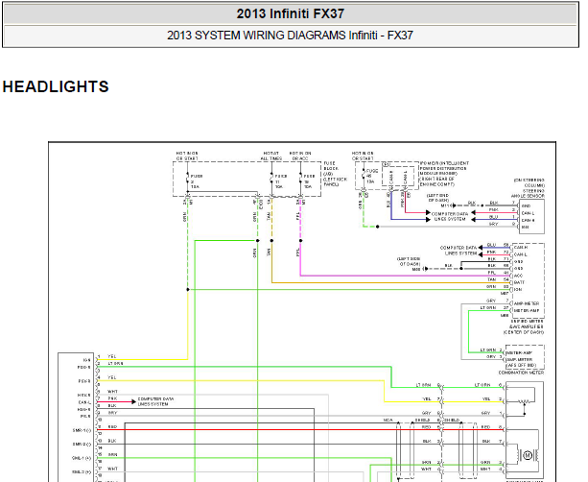The height and width of the screenshot is (482, 588).
Task: Click the M114 ground reference
Action: pos(445,205)
